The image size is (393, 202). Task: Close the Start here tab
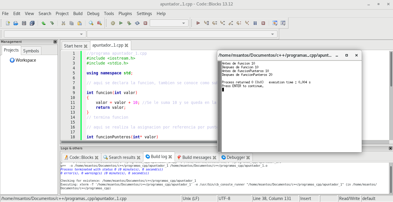(85, 46)
